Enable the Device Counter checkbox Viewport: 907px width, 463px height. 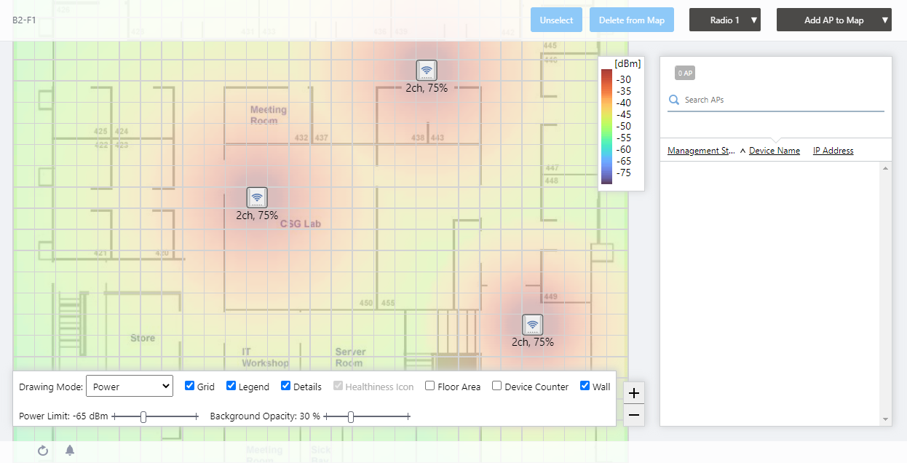pyautogui.click(x=497, y=386)
